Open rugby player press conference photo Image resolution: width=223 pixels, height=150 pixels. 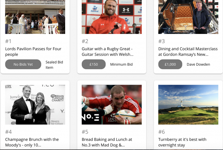111,17
